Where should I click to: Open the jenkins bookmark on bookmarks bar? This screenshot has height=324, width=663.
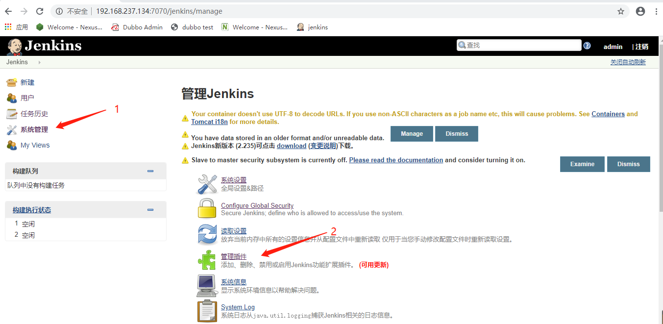point(312,27)
